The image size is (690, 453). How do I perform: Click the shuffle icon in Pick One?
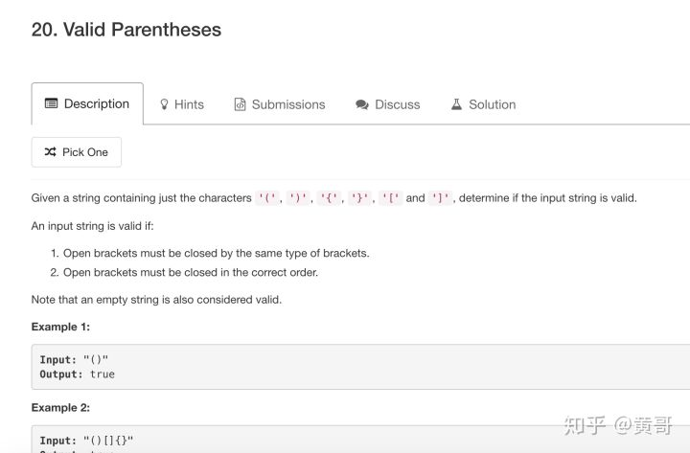point(50,152)
